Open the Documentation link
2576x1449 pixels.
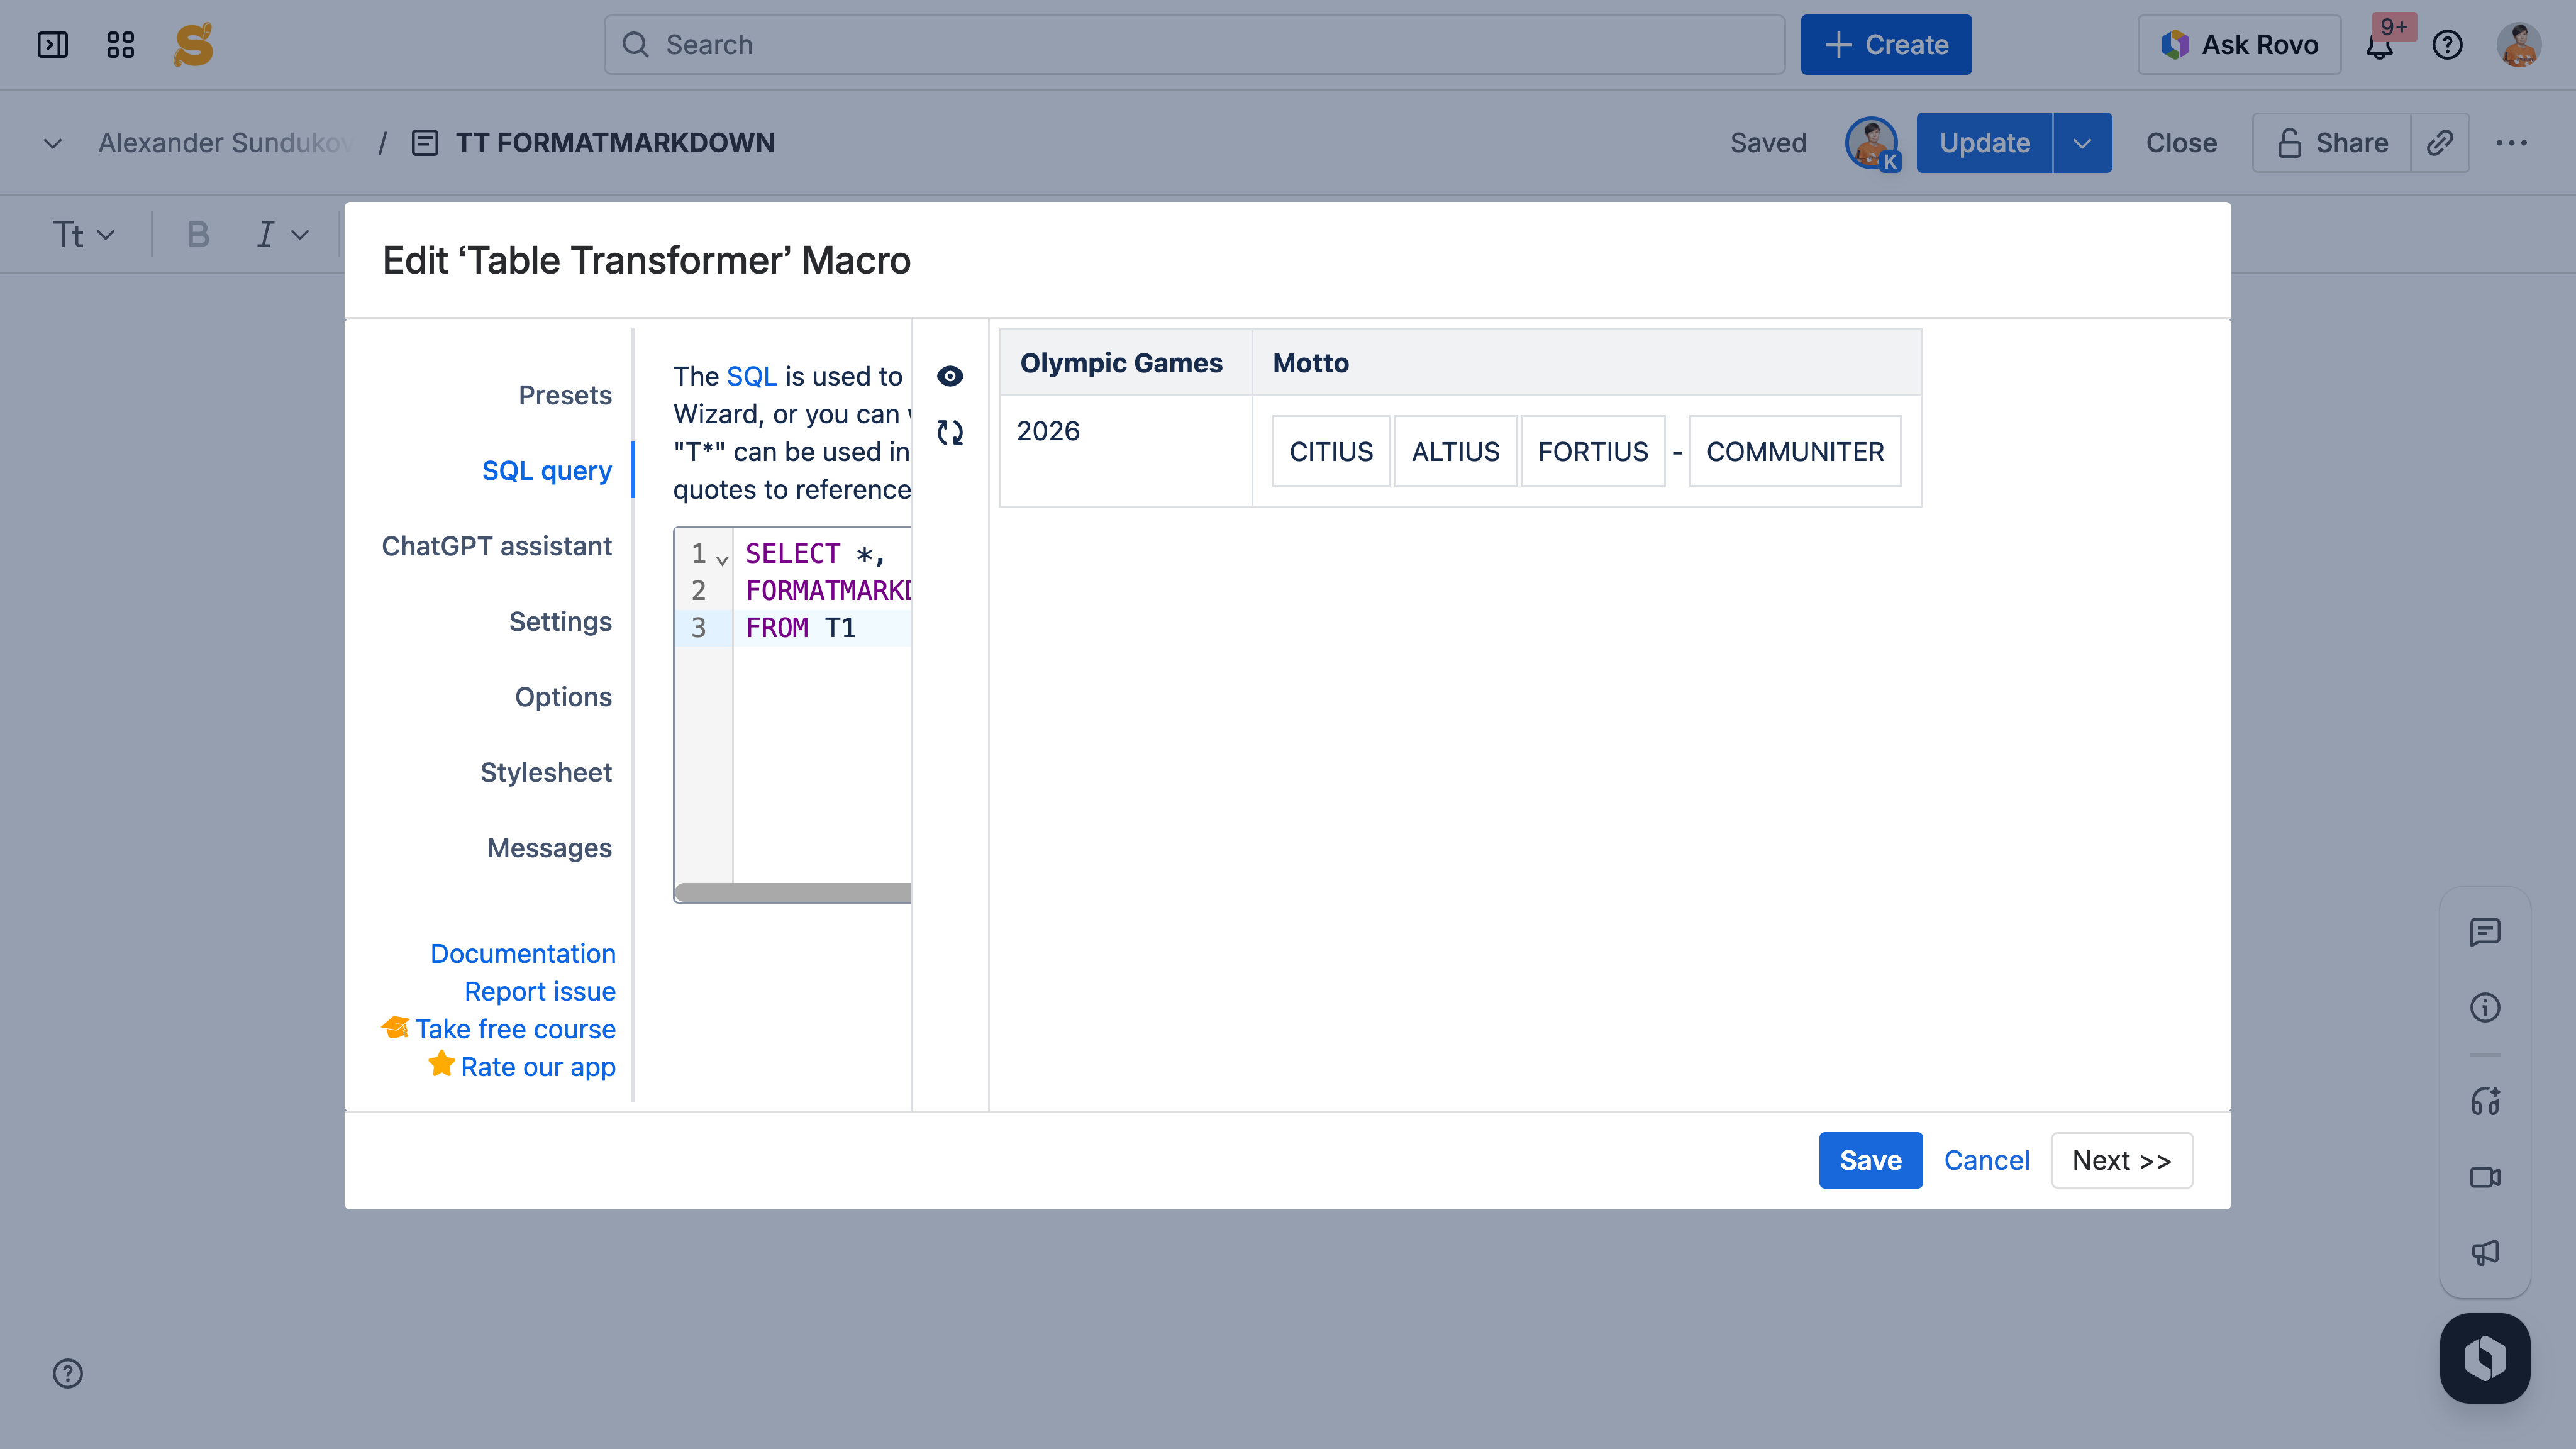point(522,953)
